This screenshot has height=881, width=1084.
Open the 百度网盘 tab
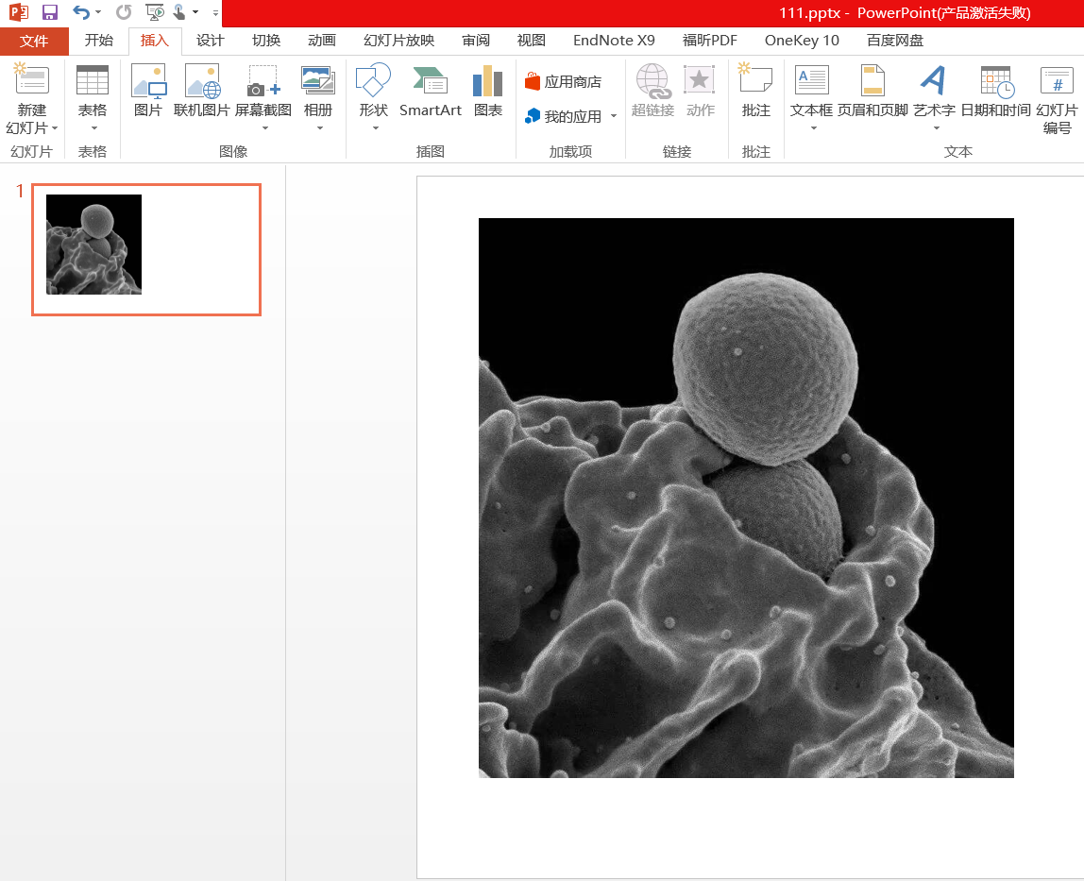tap(895, 40)
